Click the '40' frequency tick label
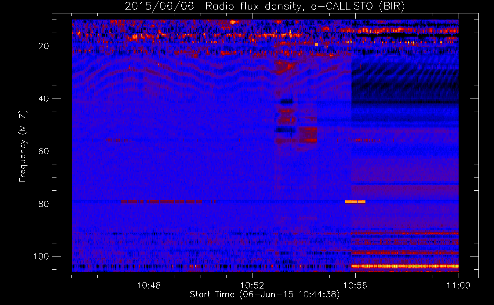The image size is (494, 305). [44, 99]
